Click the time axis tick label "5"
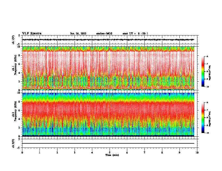 pyautogui.click(x=110, y=153)
